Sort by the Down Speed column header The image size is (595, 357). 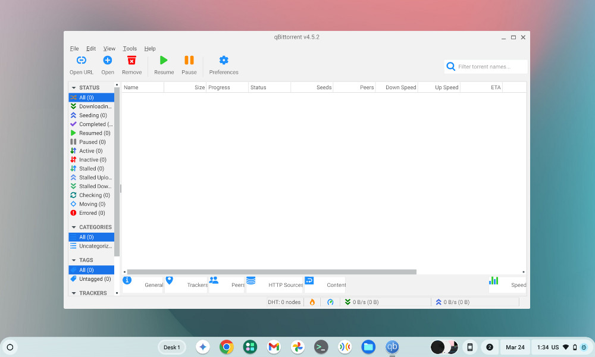[396, 87]
